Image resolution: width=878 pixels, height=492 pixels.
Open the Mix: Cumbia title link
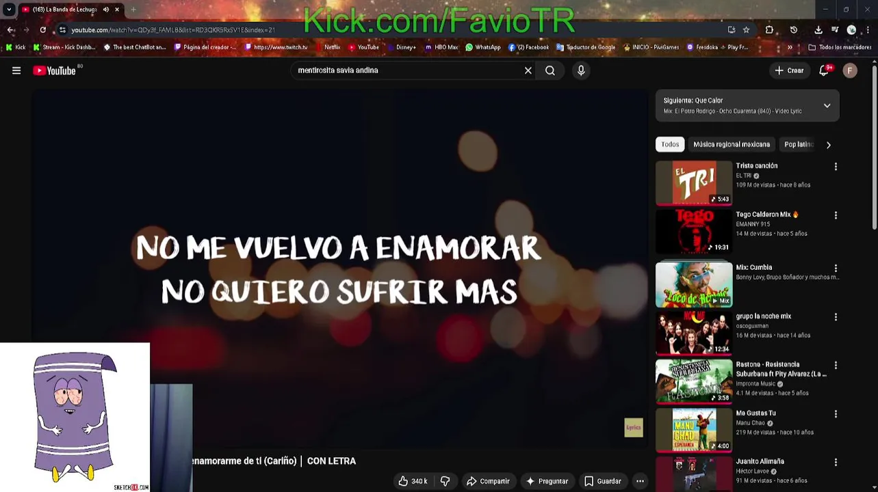pyautogui.click(x=753, y=267)
